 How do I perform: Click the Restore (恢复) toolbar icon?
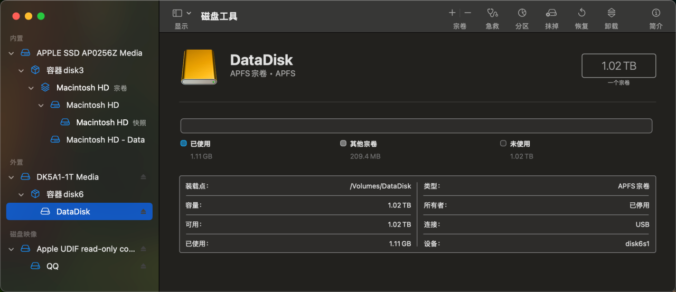(581, 13)
